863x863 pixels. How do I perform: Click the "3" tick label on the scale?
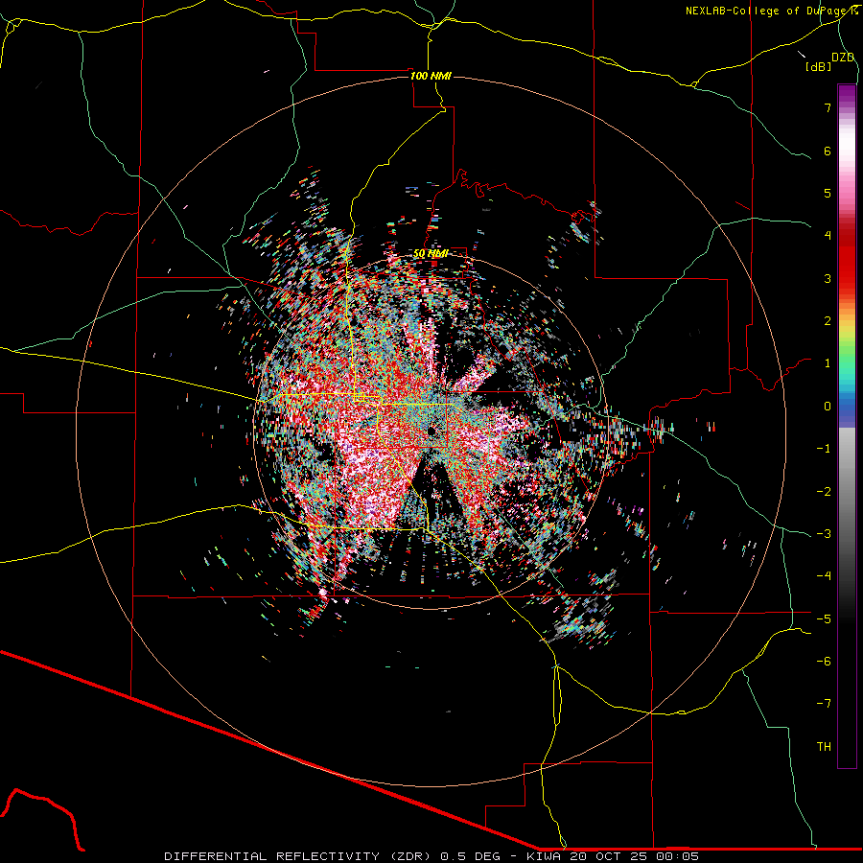(828, 278)
